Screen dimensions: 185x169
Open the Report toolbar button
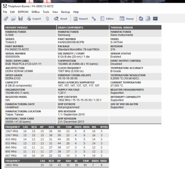pos(80,18)
